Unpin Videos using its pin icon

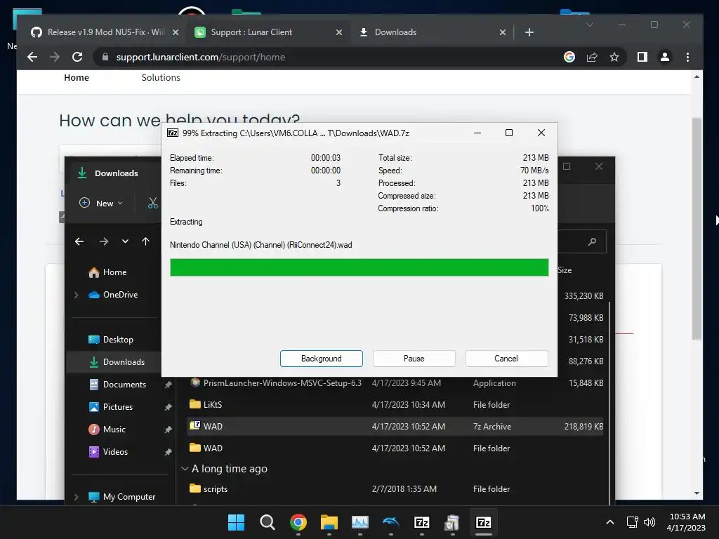click(x=168, y=452)
